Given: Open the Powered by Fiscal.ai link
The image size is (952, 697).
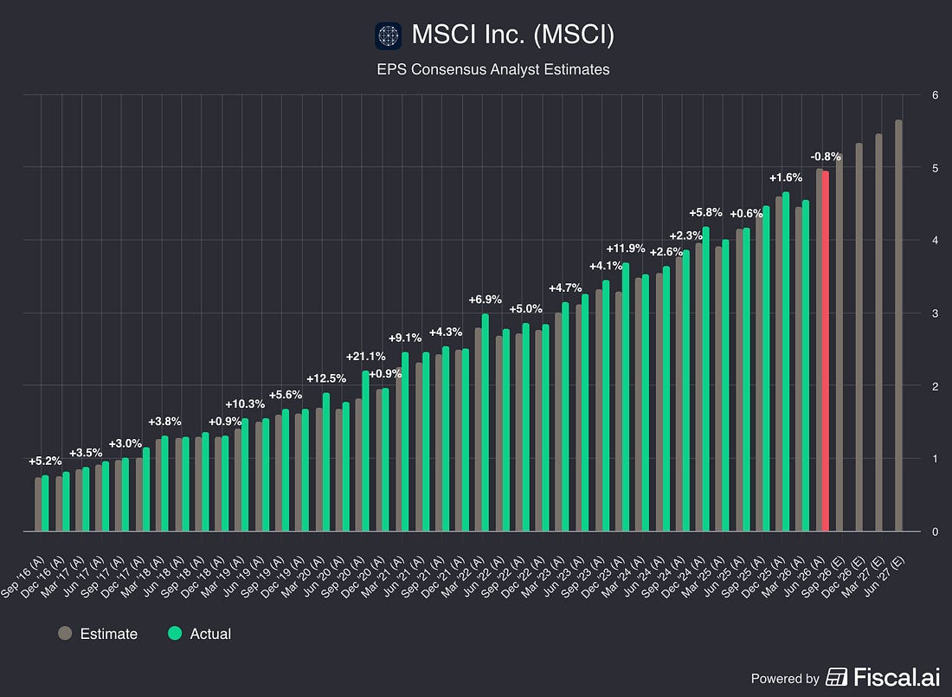Looking at the screenshot, I should click(846, 677).
